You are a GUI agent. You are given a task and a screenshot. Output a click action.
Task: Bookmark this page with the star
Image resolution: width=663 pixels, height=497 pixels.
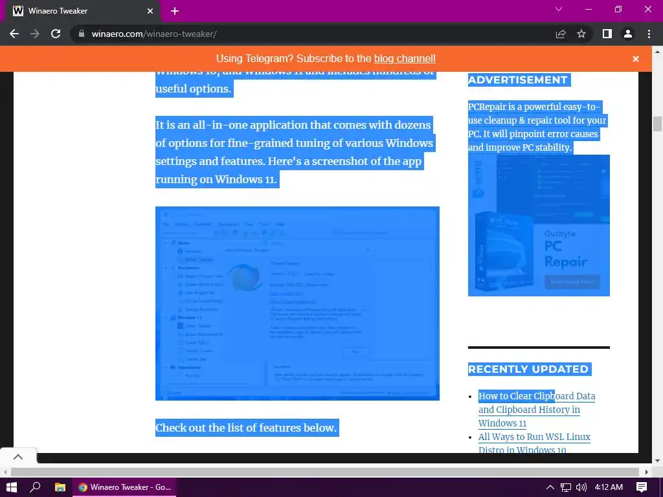coord(581,34)
